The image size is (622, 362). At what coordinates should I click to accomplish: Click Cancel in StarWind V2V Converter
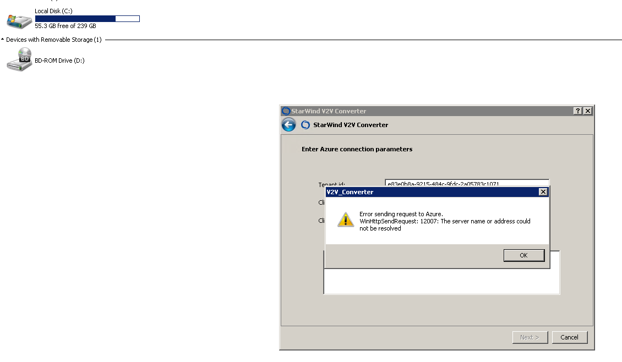[569, 337]
